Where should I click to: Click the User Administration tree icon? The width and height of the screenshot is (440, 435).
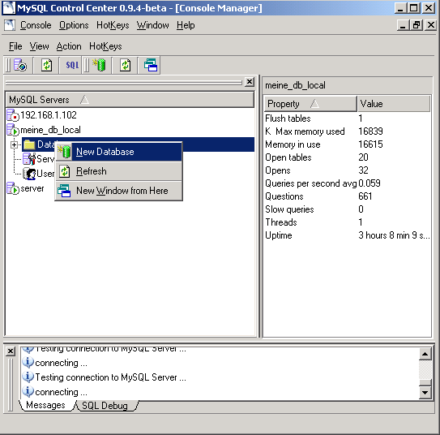[29, 174]
